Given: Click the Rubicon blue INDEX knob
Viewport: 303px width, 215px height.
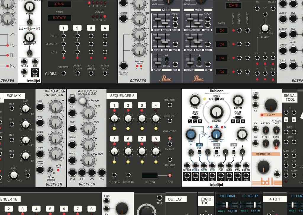Looking at the screenshot, I should click(191, 134).
